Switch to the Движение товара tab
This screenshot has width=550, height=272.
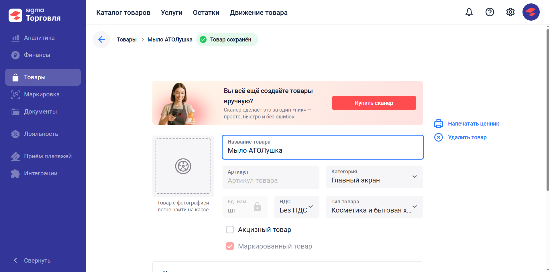pyautogui.click(x=259, y=13)
